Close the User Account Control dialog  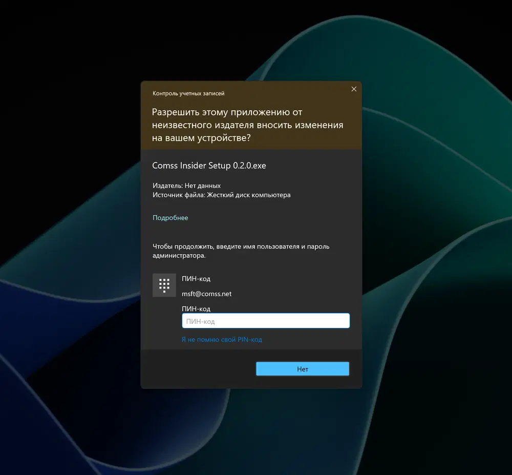354,89
